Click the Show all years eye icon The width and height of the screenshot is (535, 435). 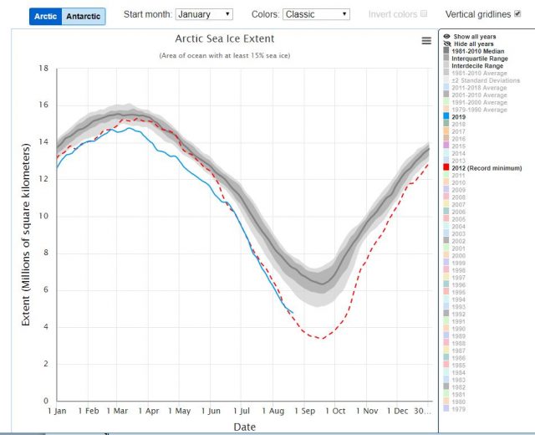point(446,37)
